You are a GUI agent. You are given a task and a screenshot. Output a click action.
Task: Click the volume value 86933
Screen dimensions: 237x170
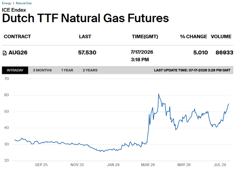click(224, 53)
